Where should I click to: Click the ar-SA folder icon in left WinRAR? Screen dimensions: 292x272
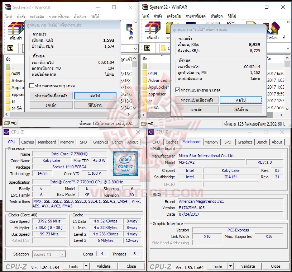[8, 108]
